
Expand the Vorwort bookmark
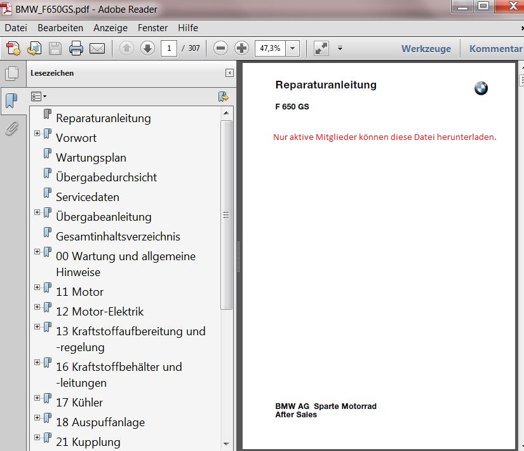[37, 134]
